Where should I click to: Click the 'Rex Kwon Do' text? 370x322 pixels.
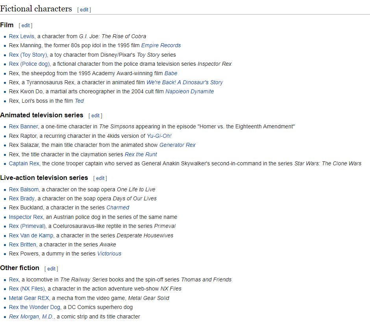26,92
